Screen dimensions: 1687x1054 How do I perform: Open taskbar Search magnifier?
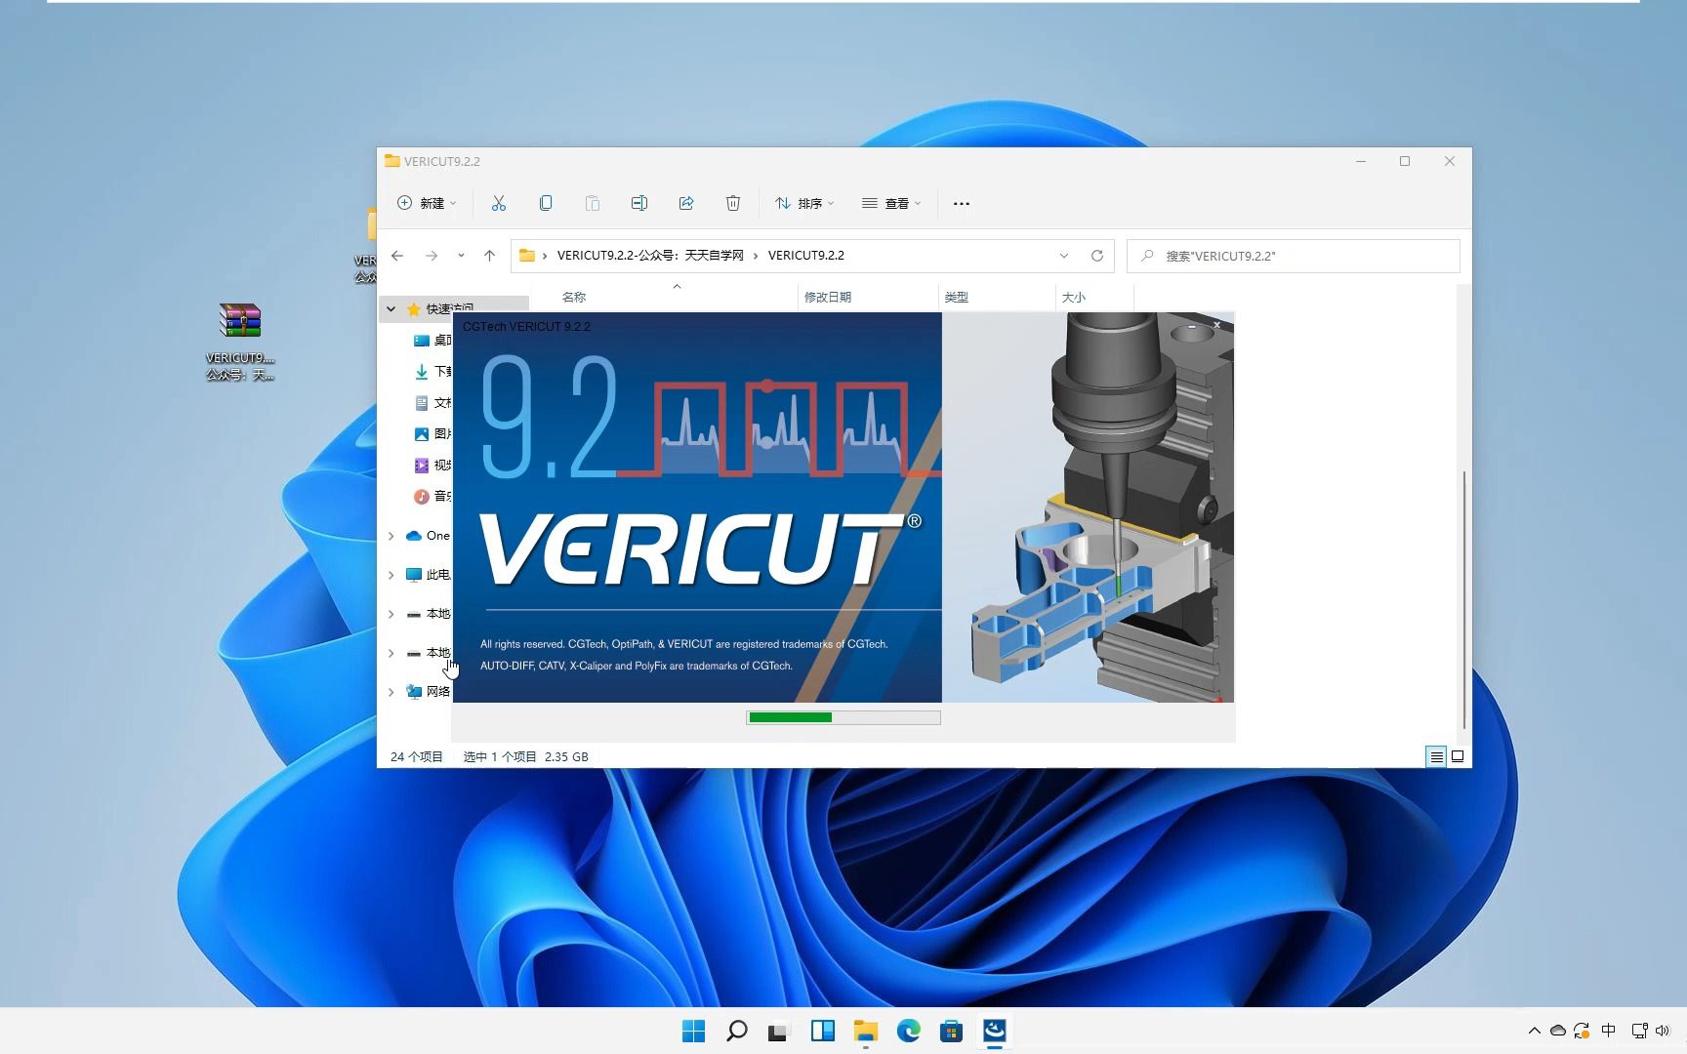coord(737,1031)
